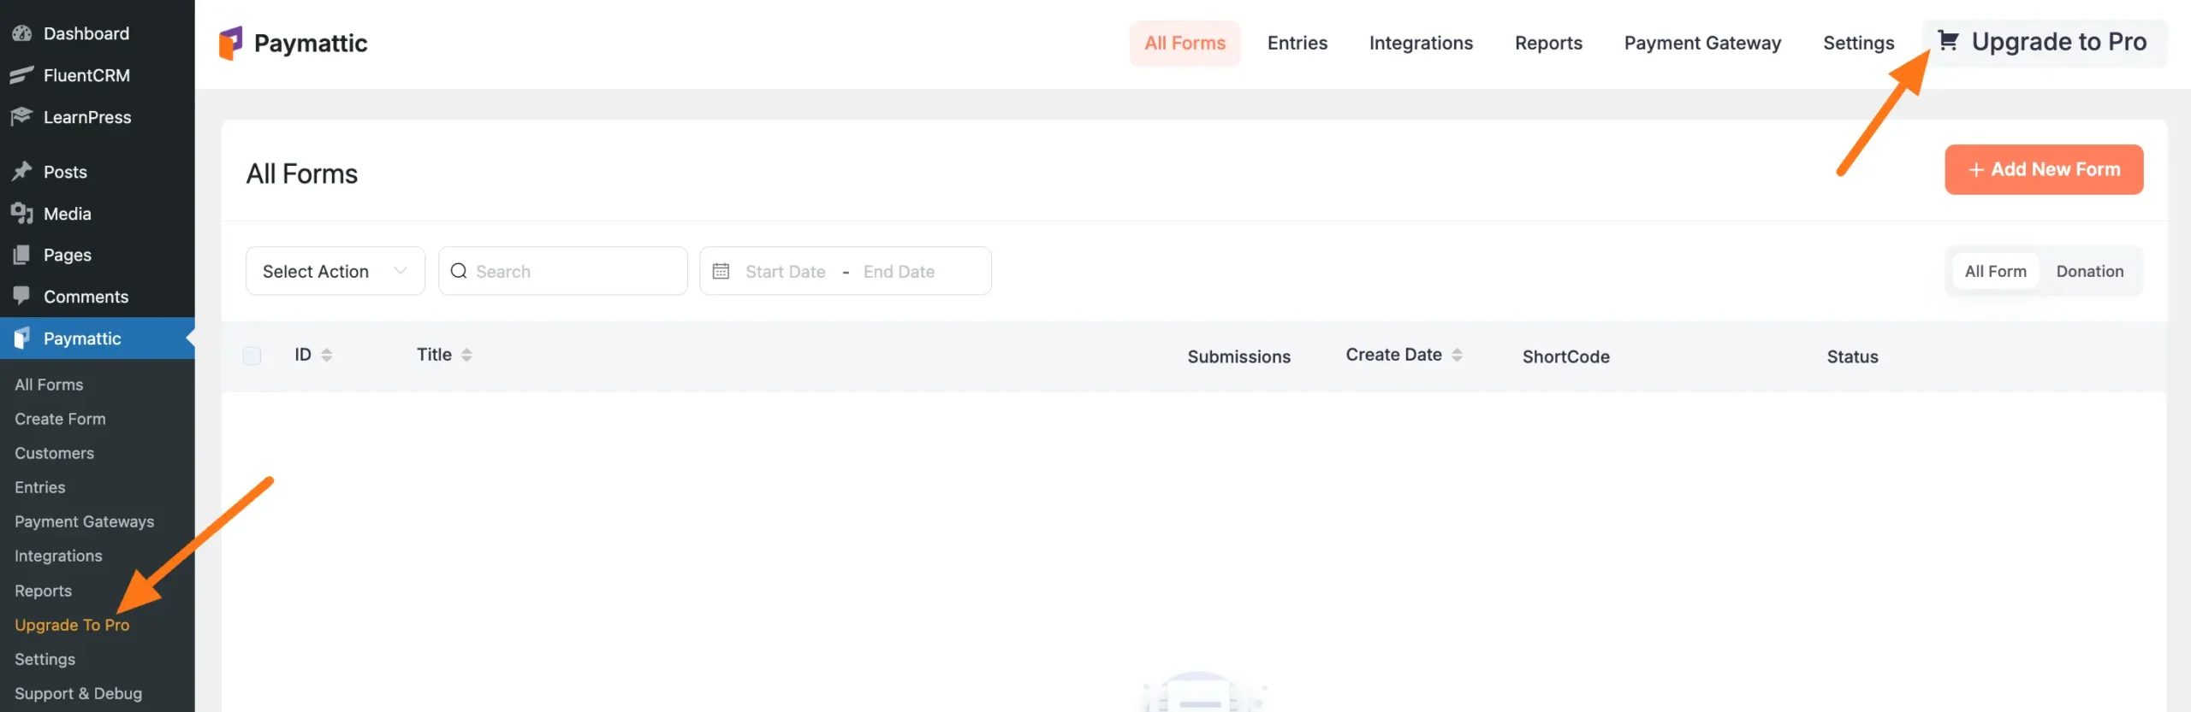Open the Entries top navigation tab

[x=1297, y=43]
